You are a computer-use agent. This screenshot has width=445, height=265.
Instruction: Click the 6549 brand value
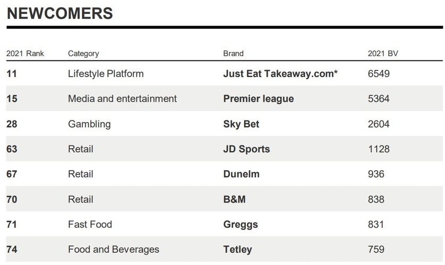pyautogui.click(x=379, y=74)
